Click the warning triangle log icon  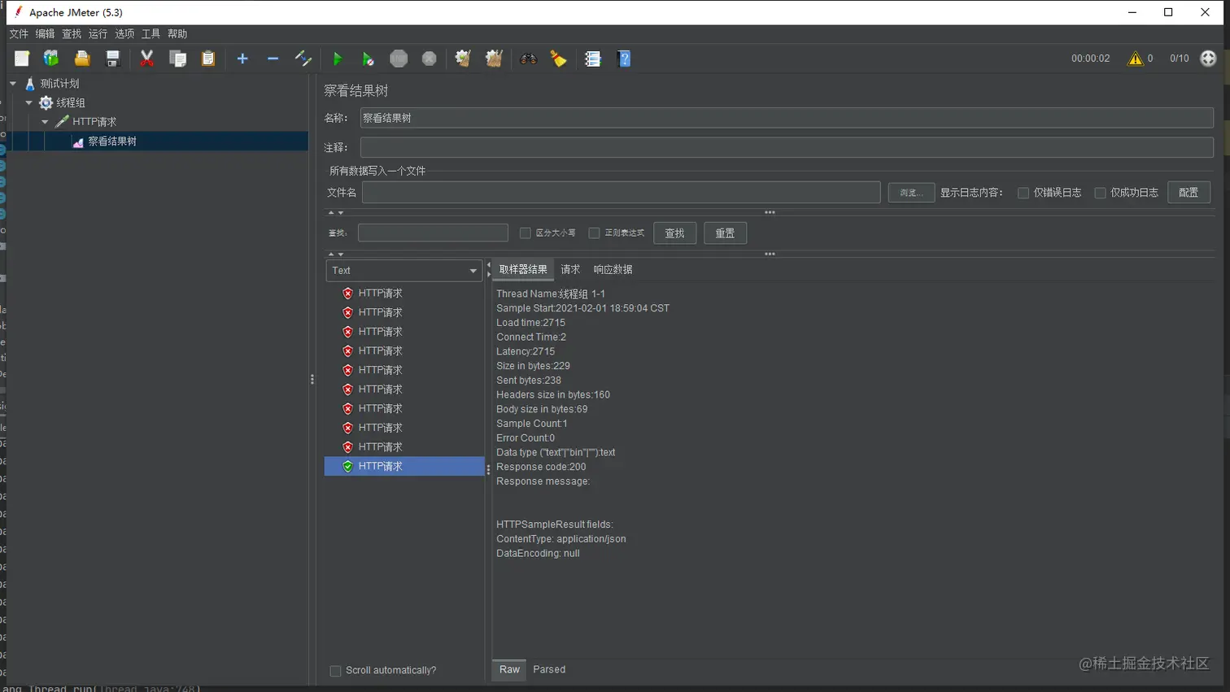click(x=1135, y=59)
